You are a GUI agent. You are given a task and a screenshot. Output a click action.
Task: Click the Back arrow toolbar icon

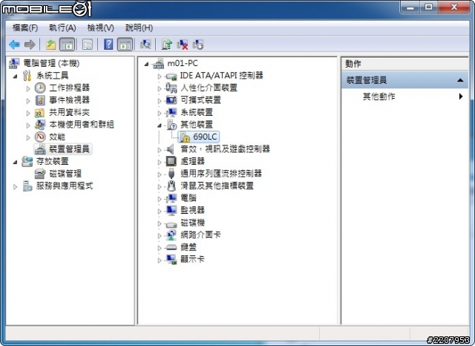pyautogui.click(x=14, y=45)
